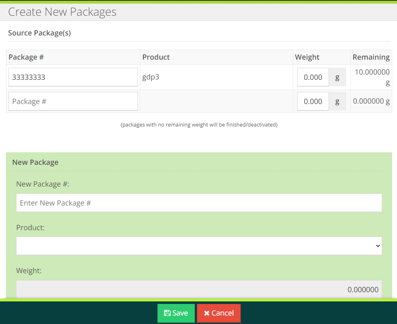Image resolution: width=397 pixels, height=324 pixels.
Task: Open the Product dropdown in New Package
Action: pyautogui.click(x=199, y=246)
